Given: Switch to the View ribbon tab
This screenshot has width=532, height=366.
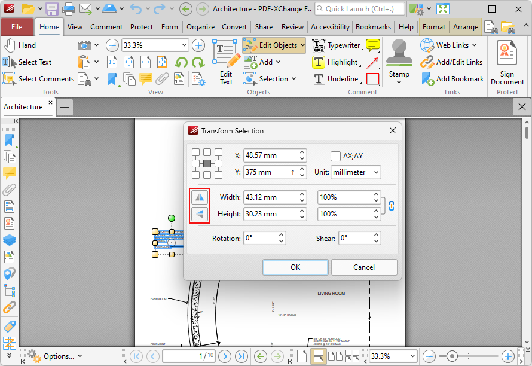Looking at the screenshot, I should click(75, 27).
